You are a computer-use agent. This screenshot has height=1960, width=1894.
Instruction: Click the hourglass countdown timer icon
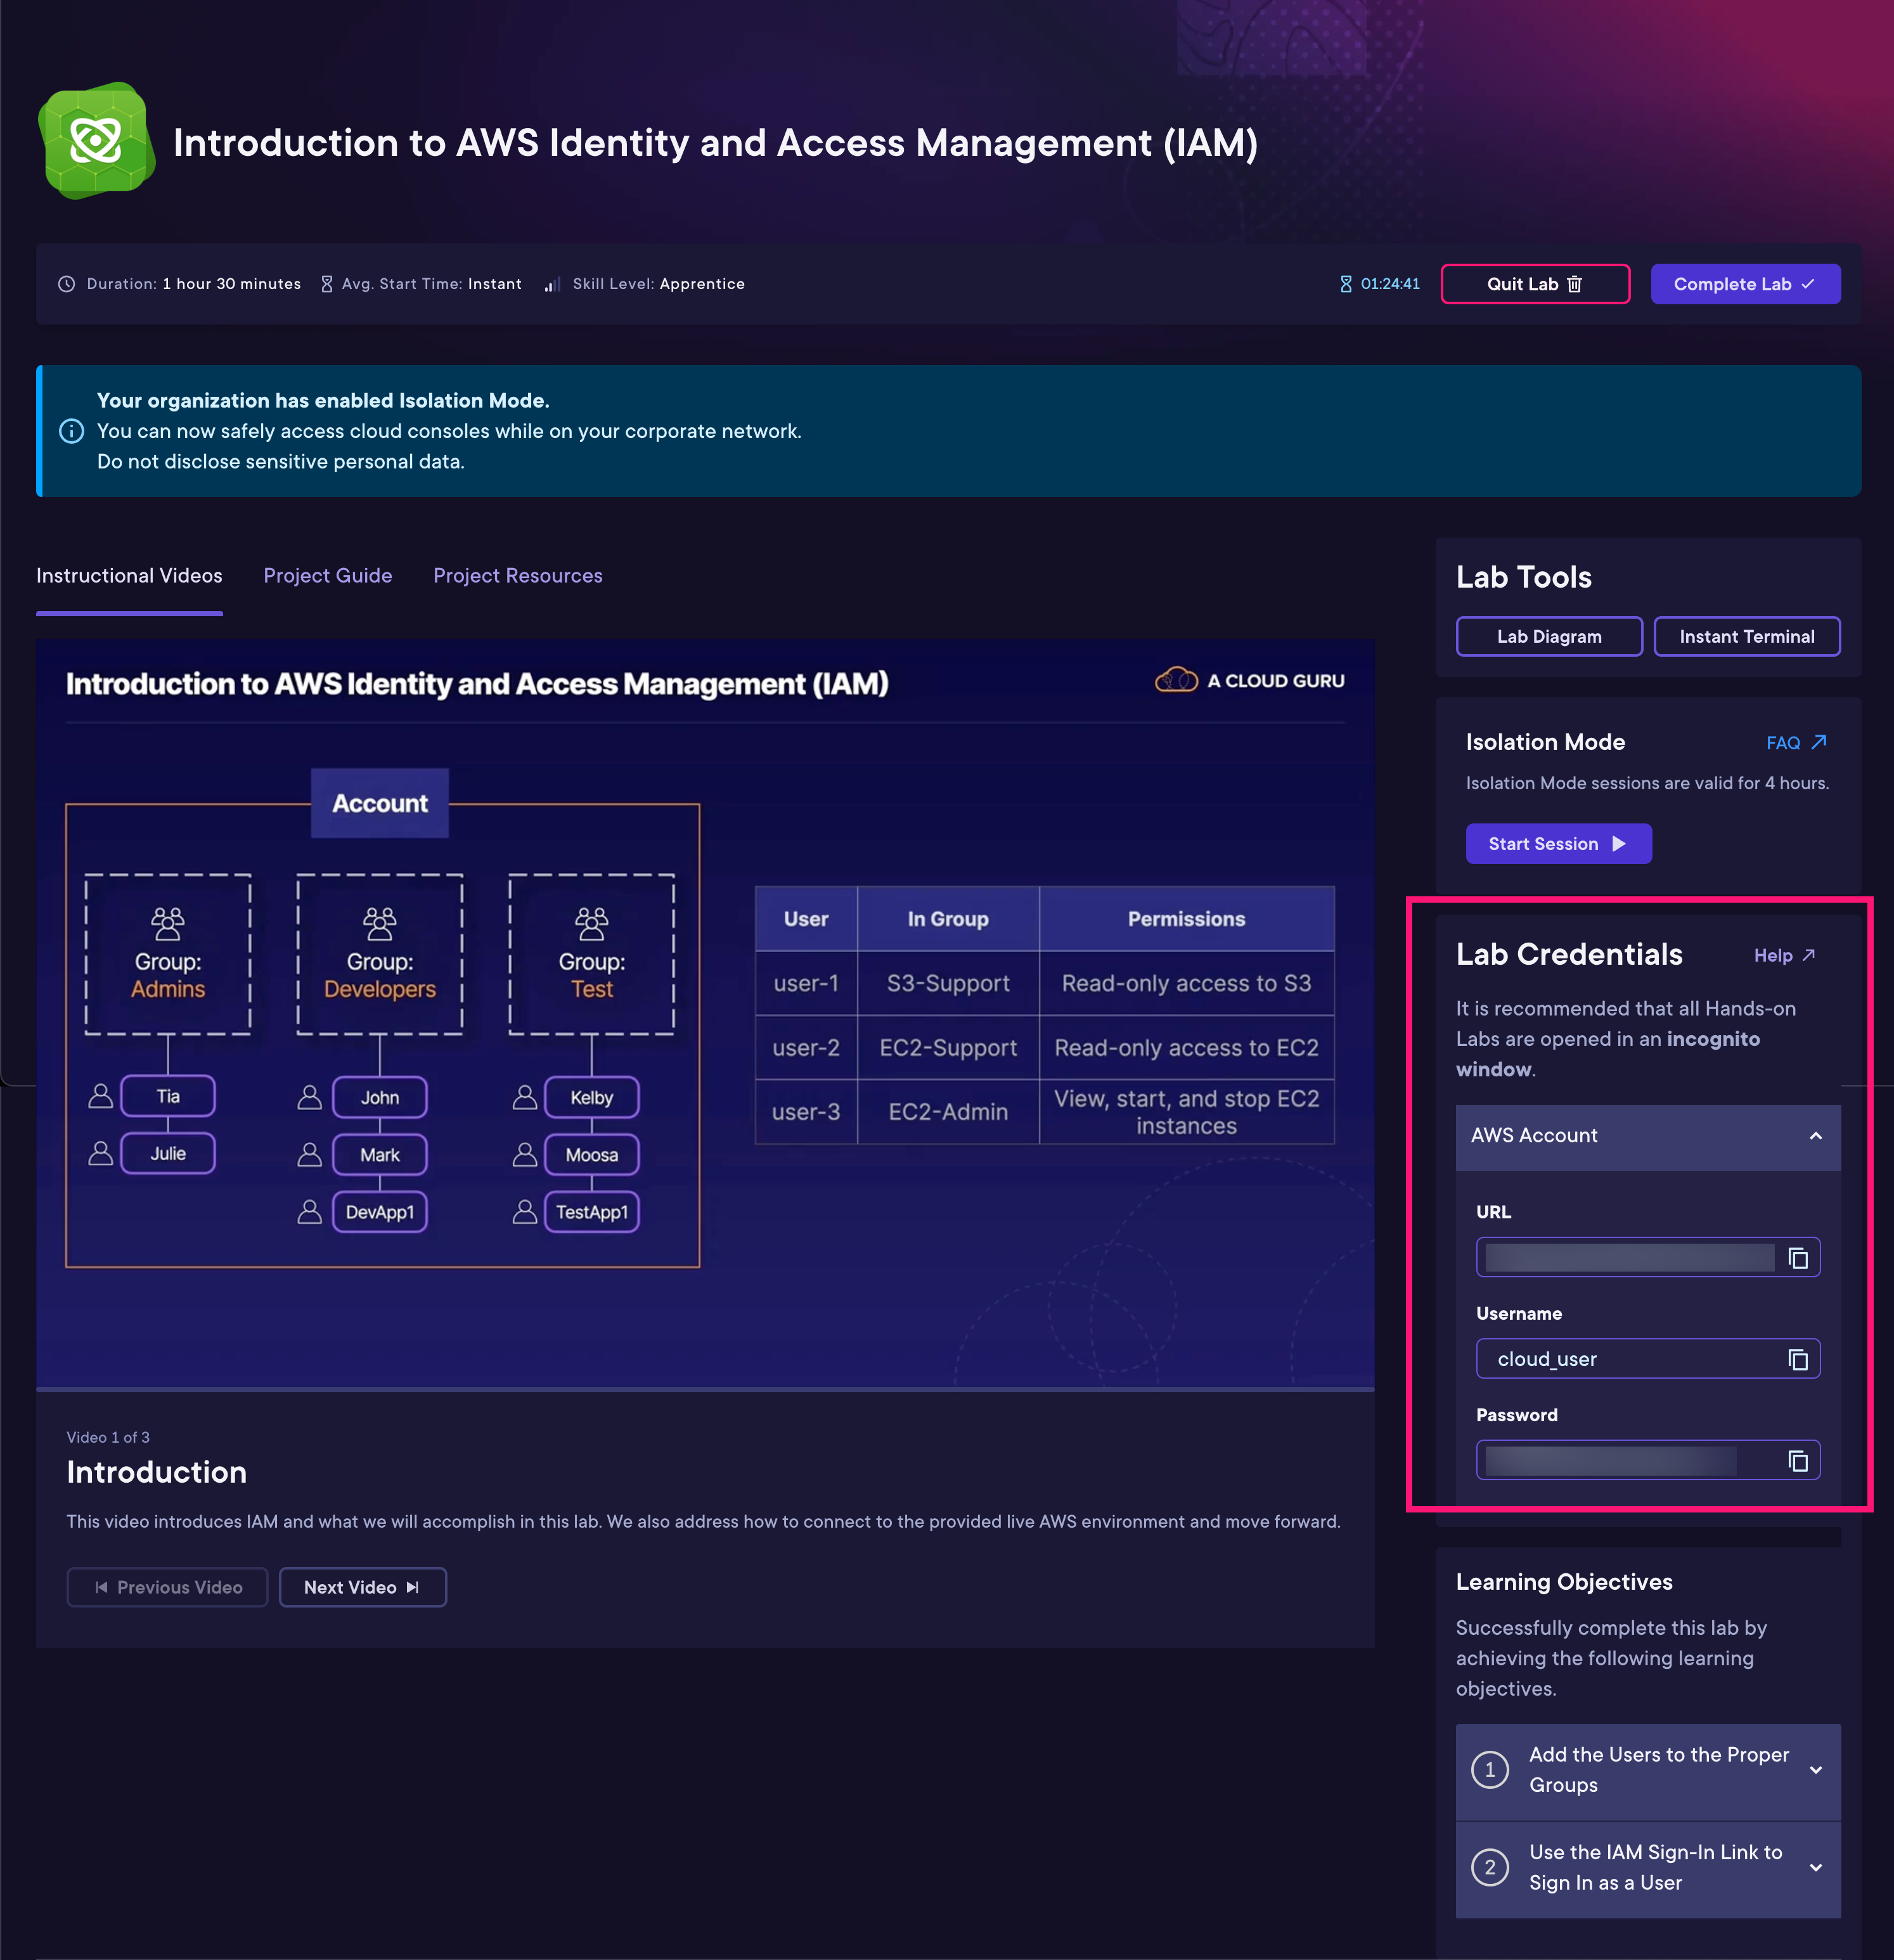1345,284
